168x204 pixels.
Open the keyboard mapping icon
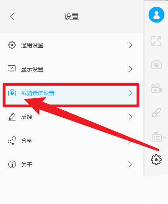click(156, 136)
